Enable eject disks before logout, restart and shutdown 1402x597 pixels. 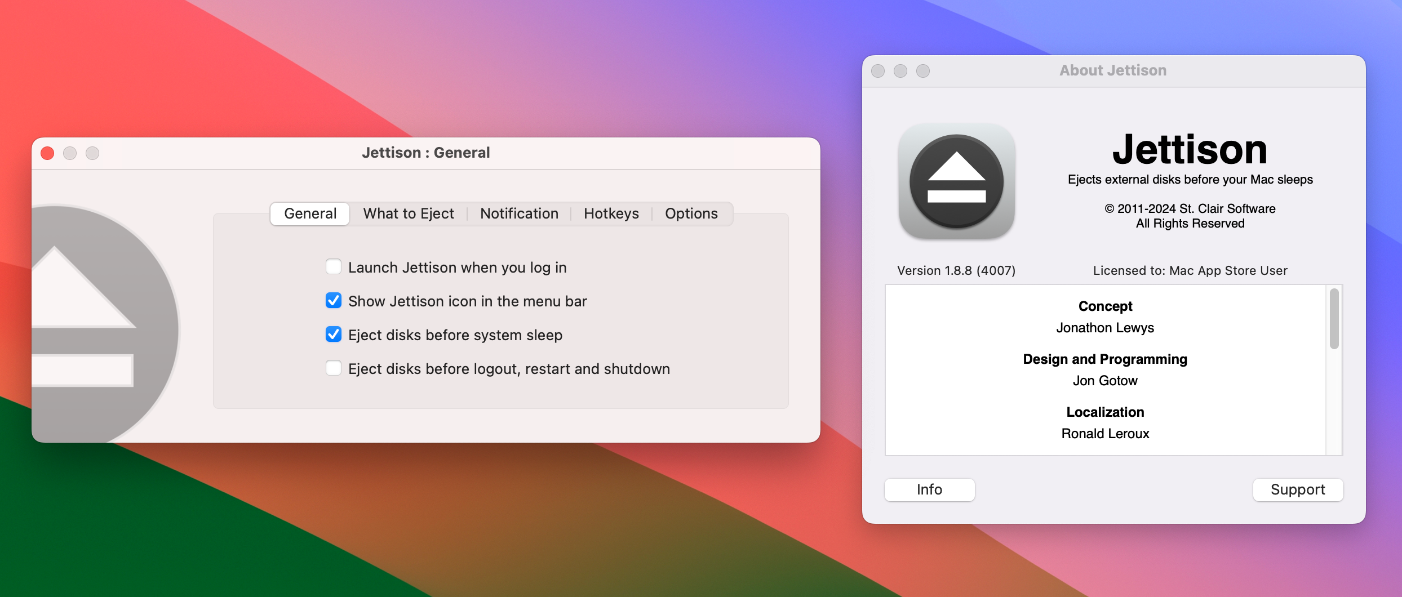[x=334, y=368]
